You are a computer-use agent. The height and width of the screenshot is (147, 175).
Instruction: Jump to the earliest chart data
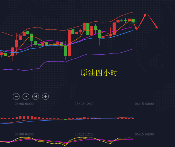click(26, 97)
